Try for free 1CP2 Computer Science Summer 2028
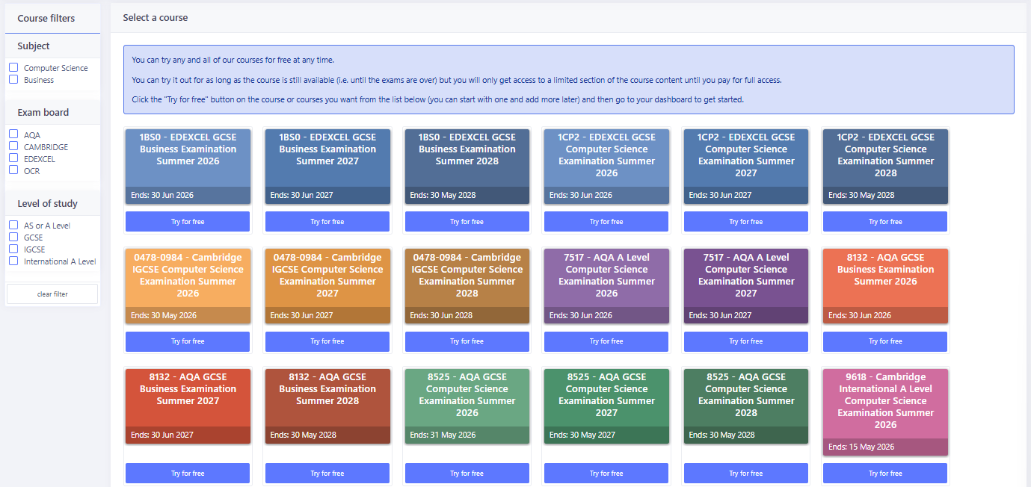 point(885,222)
